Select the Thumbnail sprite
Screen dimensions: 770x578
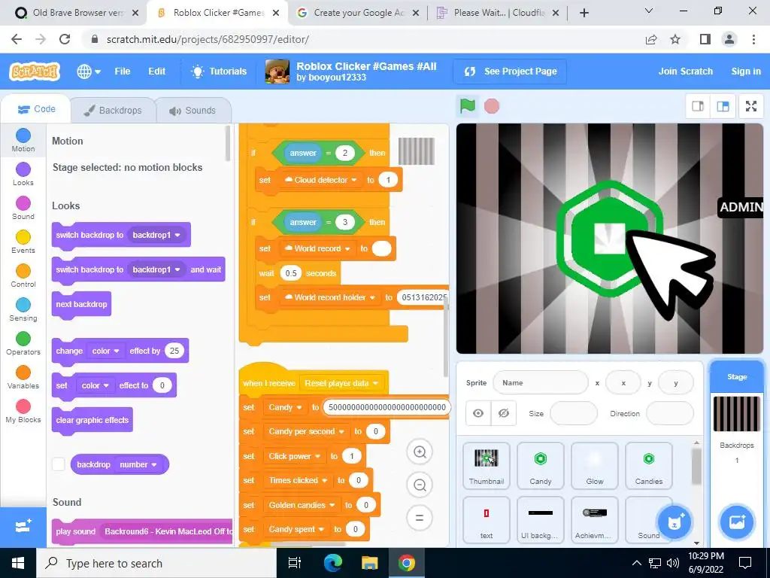pos(487,465)
